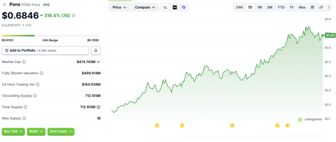Image resolution: width=336 pixels, height=142 pixels.
Task: Select the 24H time range tab
Action: [x=239, y=7]
